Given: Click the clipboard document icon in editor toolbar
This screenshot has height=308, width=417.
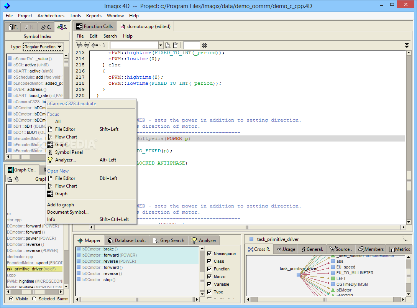Looking at the screenshot, I should point(176,45).
